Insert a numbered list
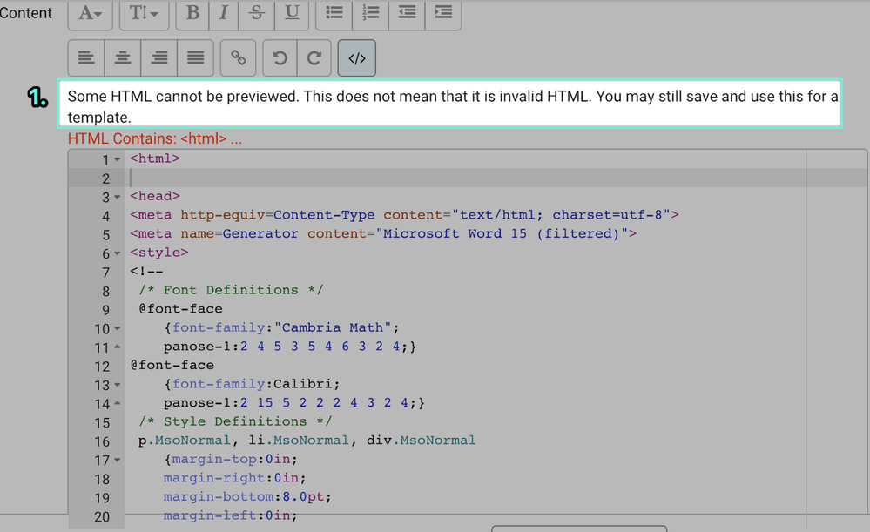The height and width of the screenshot is (532, 870). (371, 13)
